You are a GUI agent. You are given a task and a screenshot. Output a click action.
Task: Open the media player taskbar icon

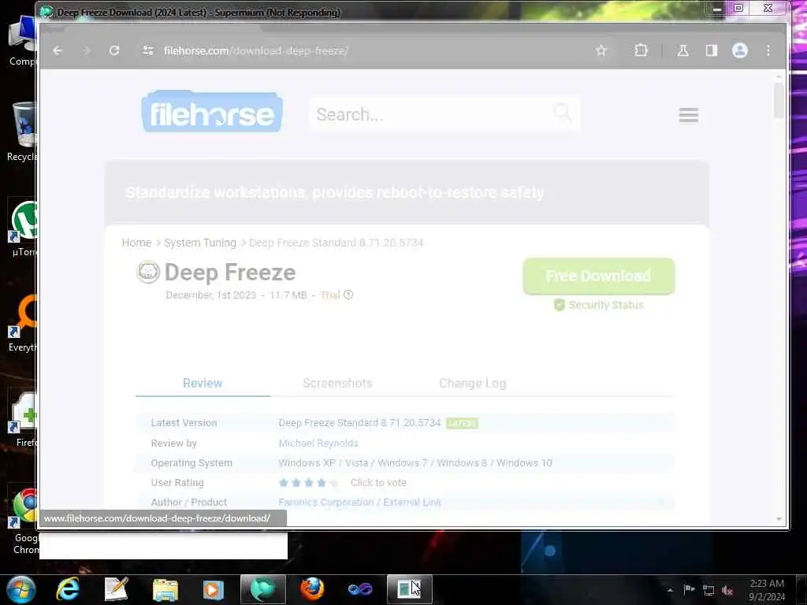[213, 589]
